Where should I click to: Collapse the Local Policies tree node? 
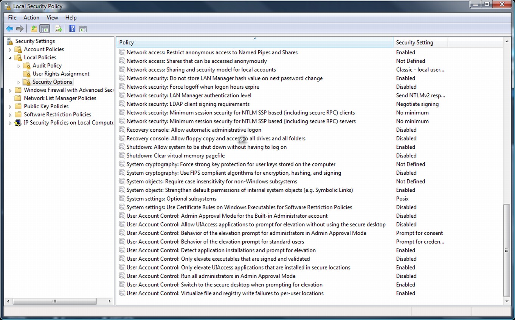(10, 58)
